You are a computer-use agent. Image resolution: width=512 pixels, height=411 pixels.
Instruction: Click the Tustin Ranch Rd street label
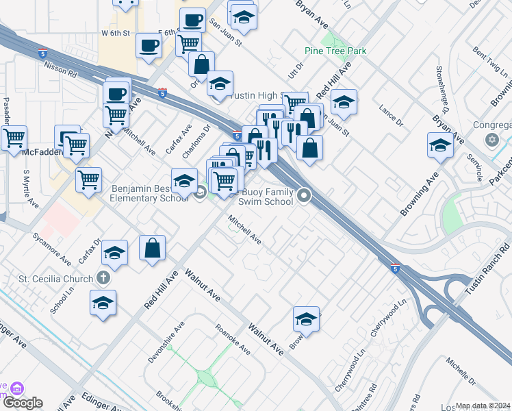[487, 269]
